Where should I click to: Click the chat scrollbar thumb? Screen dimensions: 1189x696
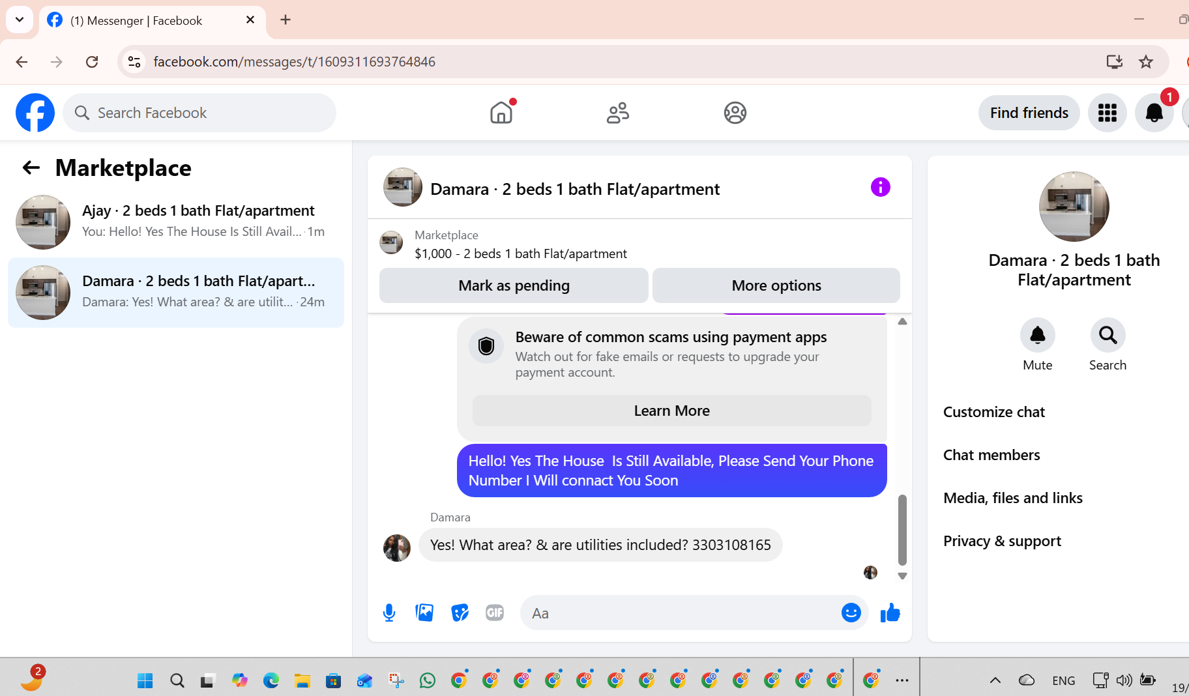click(x=902, y=530)
